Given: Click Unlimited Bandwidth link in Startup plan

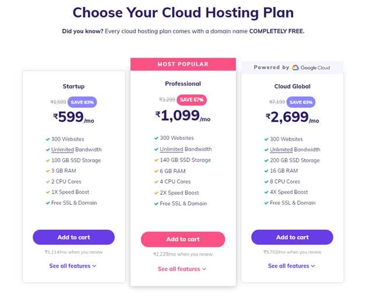Looking at the screenshot, I should pyautogui.click(x=76, y=150).
